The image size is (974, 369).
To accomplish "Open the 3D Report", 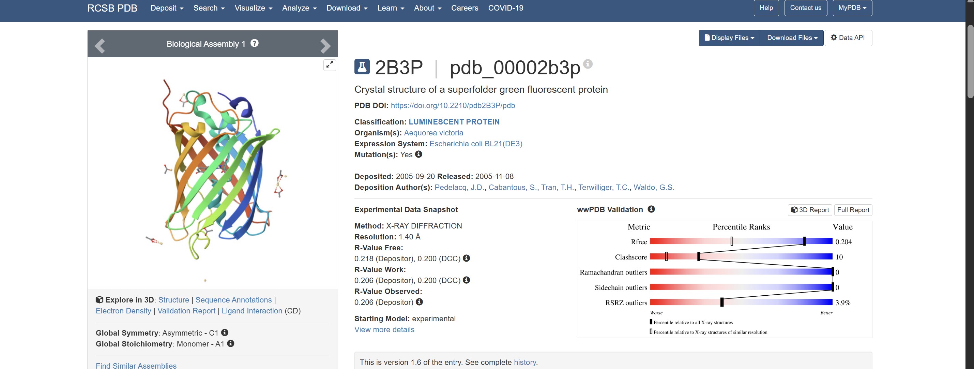I will 809,210.
